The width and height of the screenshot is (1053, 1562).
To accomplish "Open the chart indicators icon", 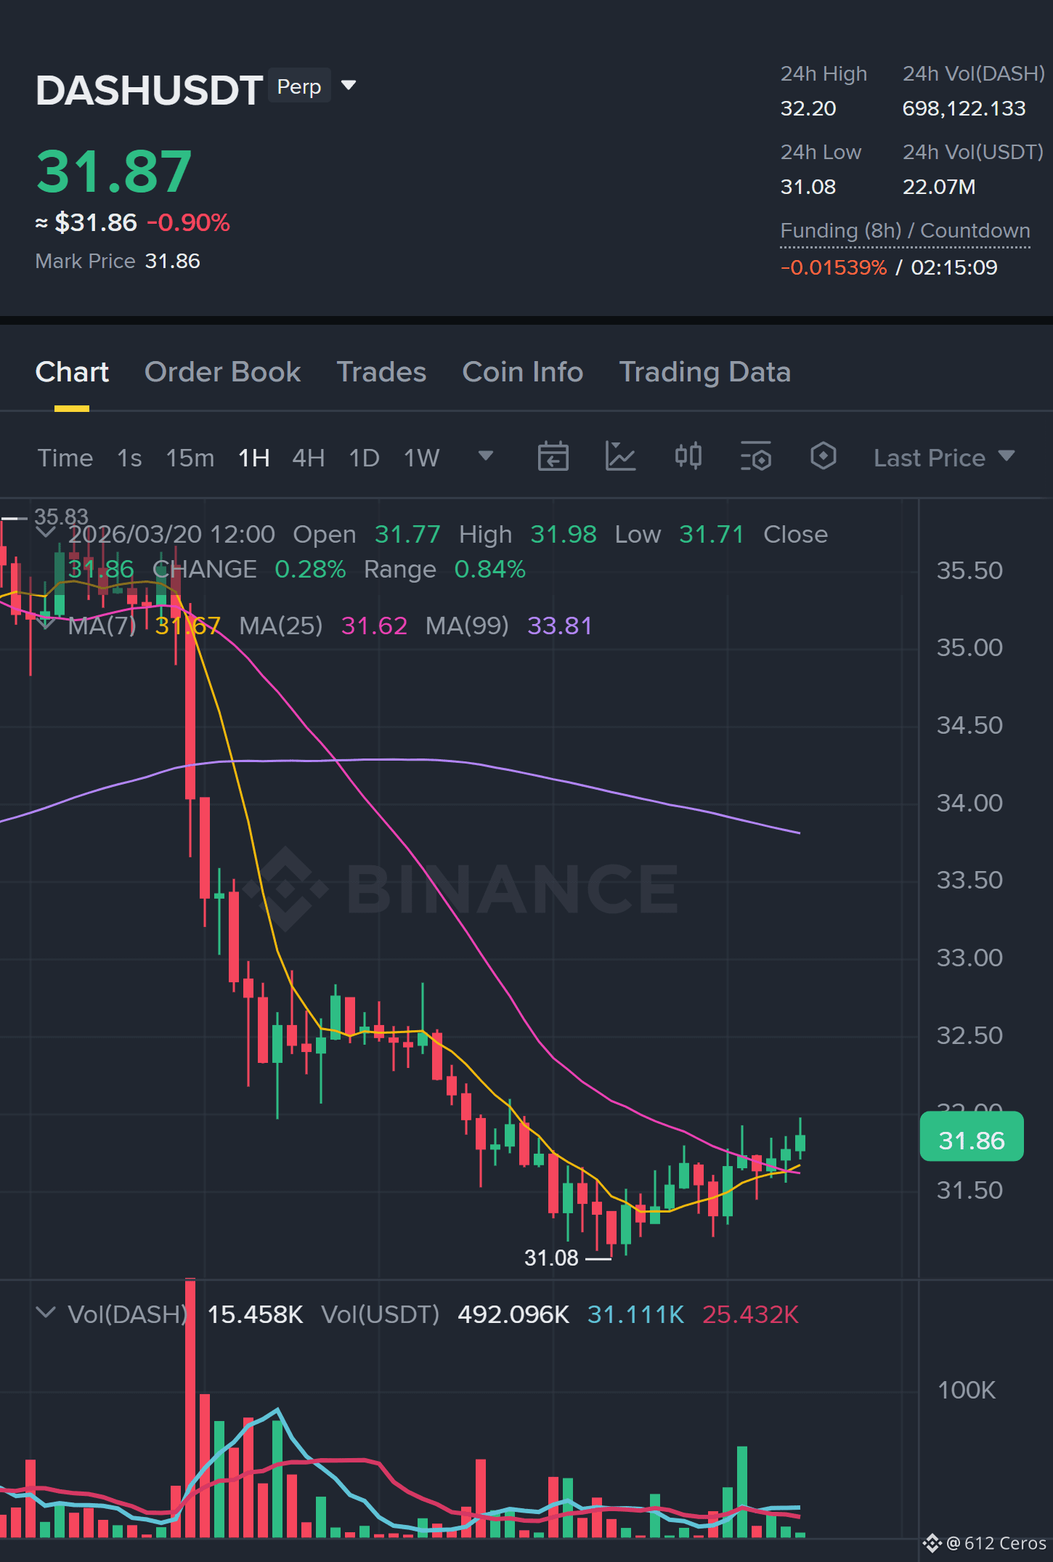I will click(620, 457).
